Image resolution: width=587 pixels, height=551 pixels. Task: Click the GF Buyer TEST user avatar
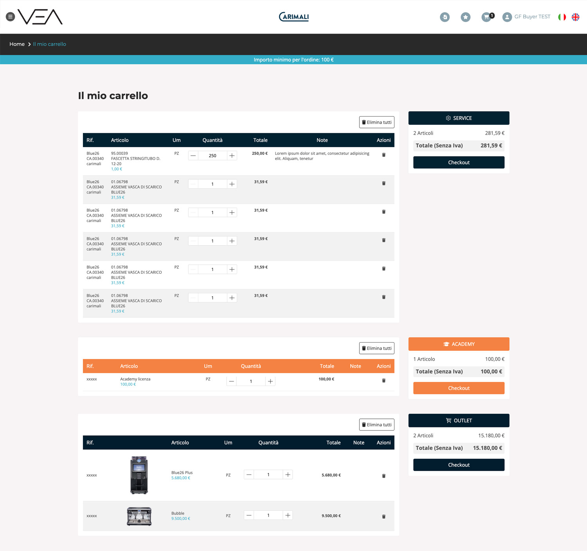[x=507, y=17]
